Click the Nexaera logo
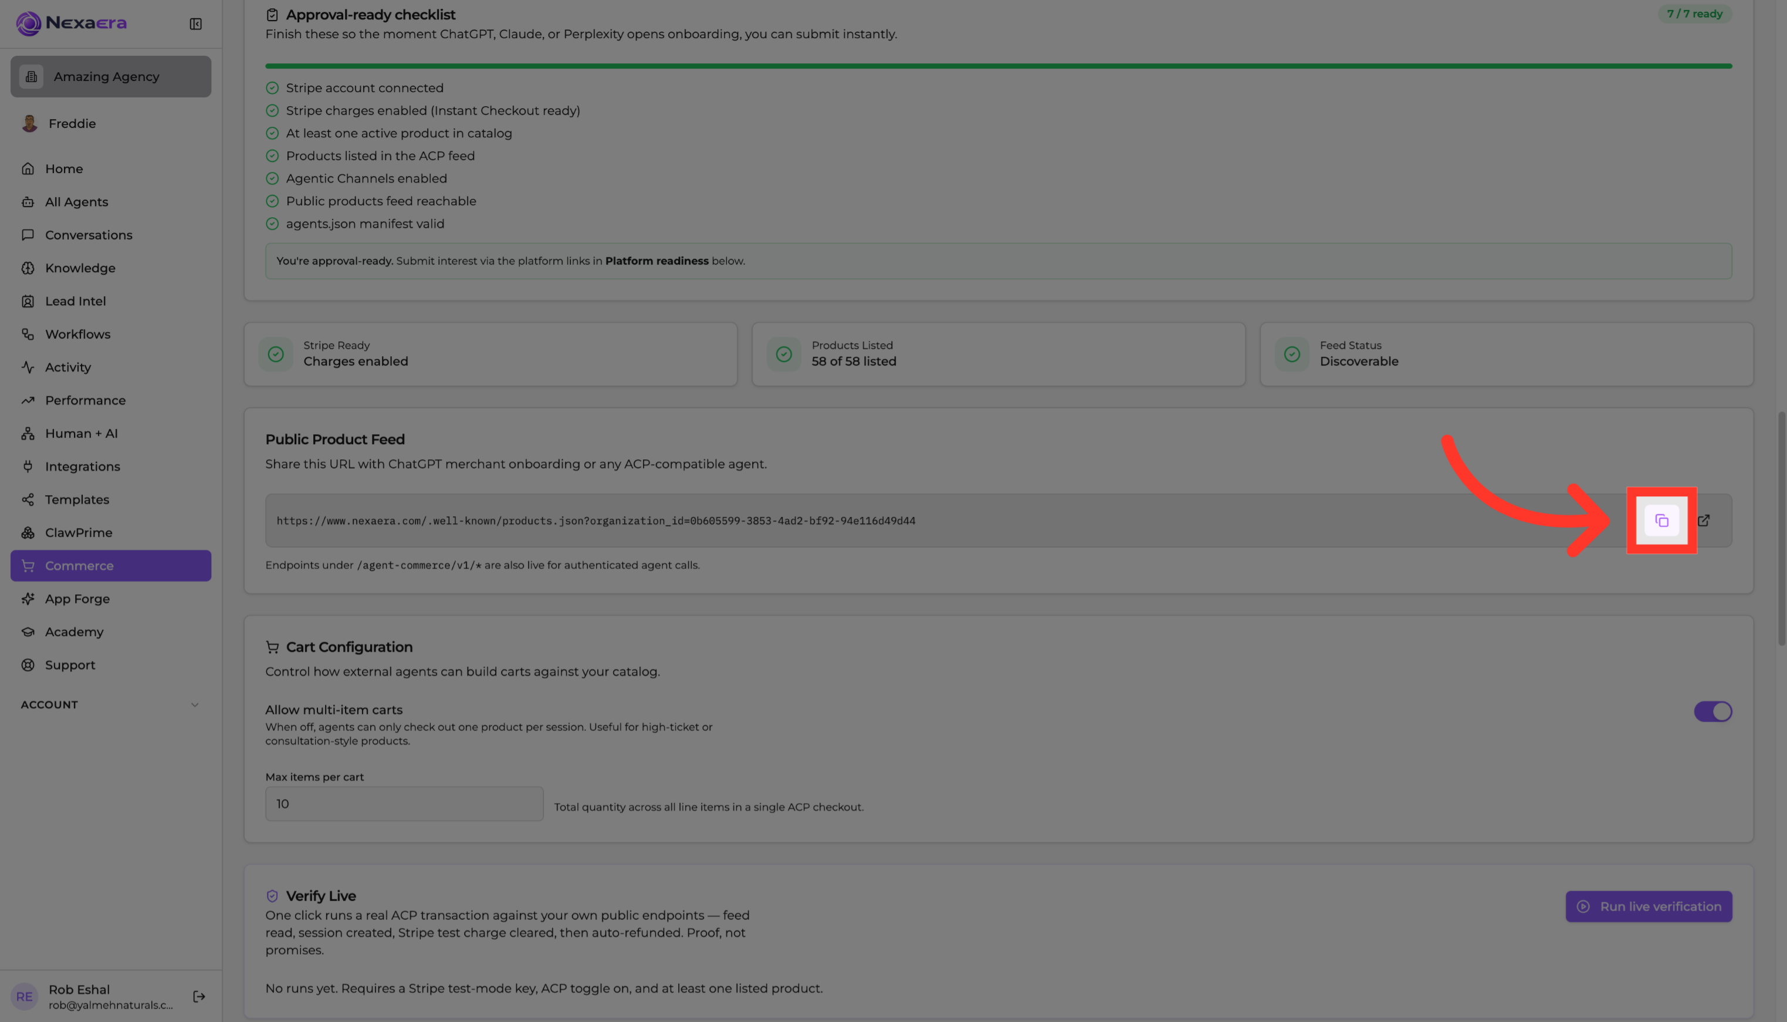Viewport: 1787px width, 1022px height. [x=72, y=23]
